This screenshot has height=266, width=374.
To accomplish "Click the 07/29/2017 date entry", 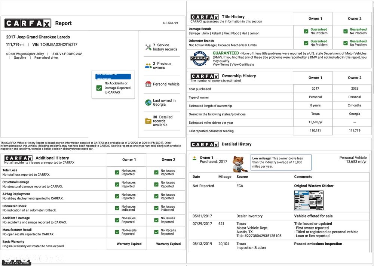I will point(202,223).
